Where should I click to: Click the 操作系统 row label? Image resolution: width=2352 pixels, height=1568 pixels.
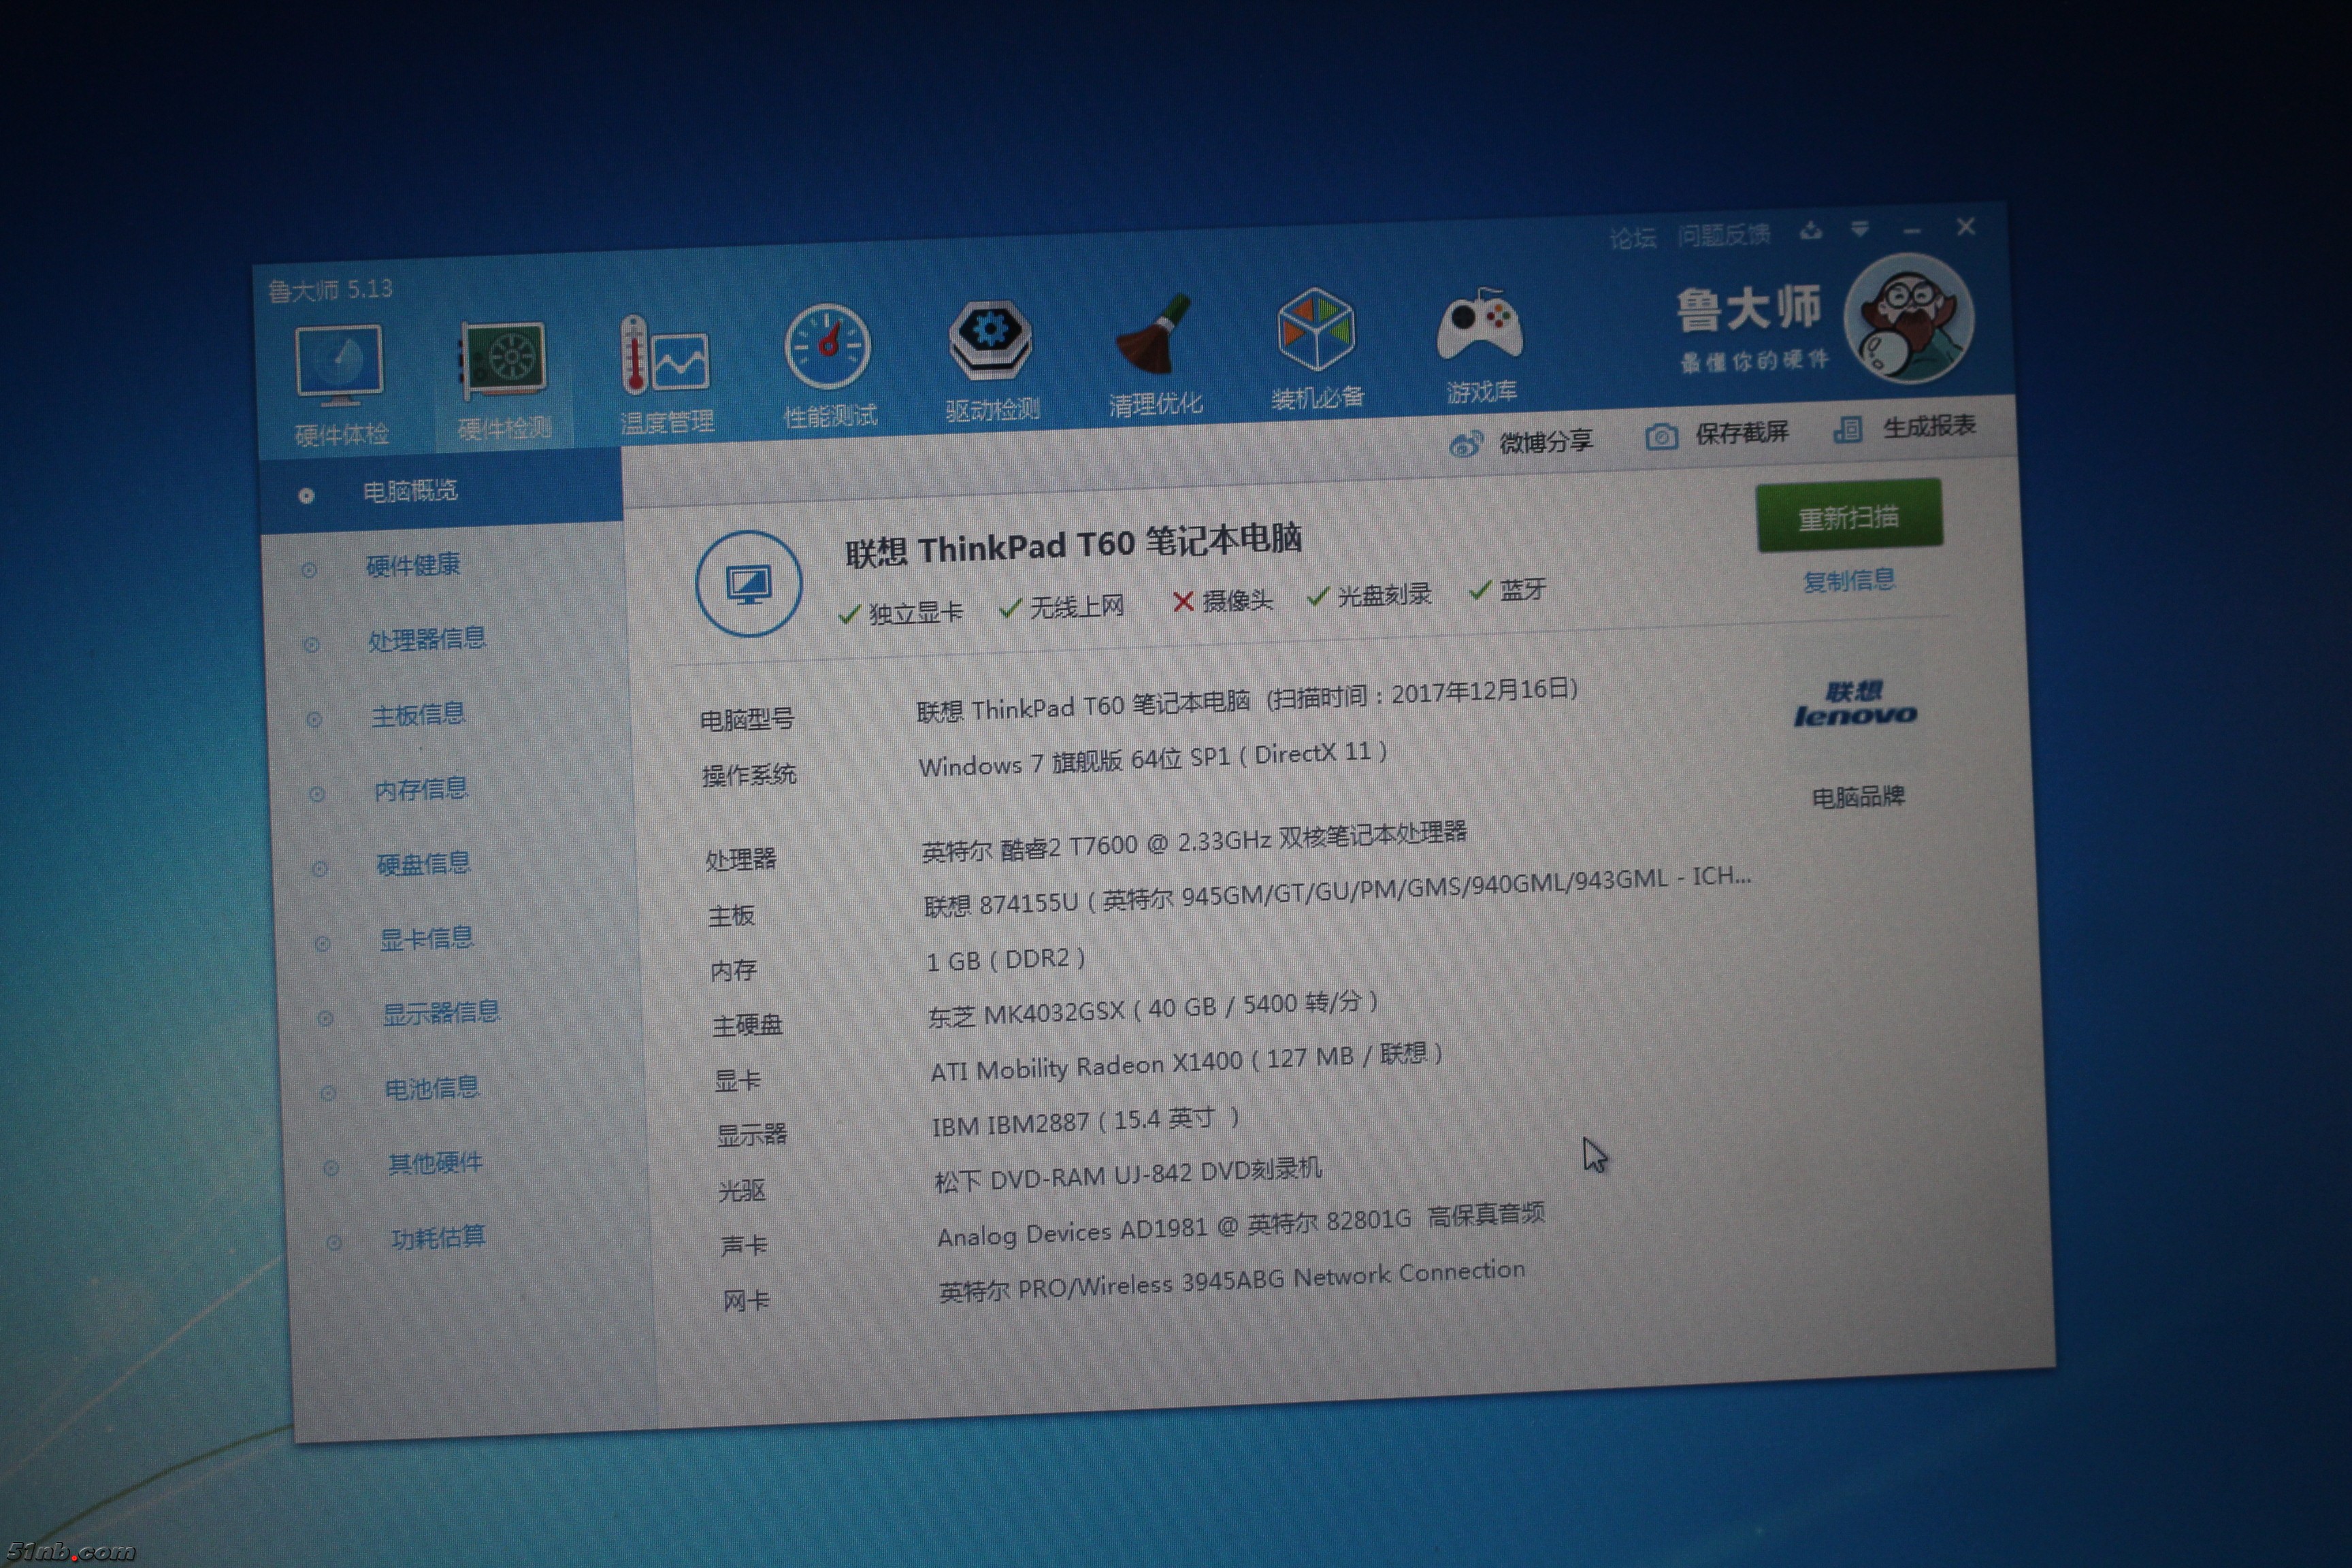[749, 775]
